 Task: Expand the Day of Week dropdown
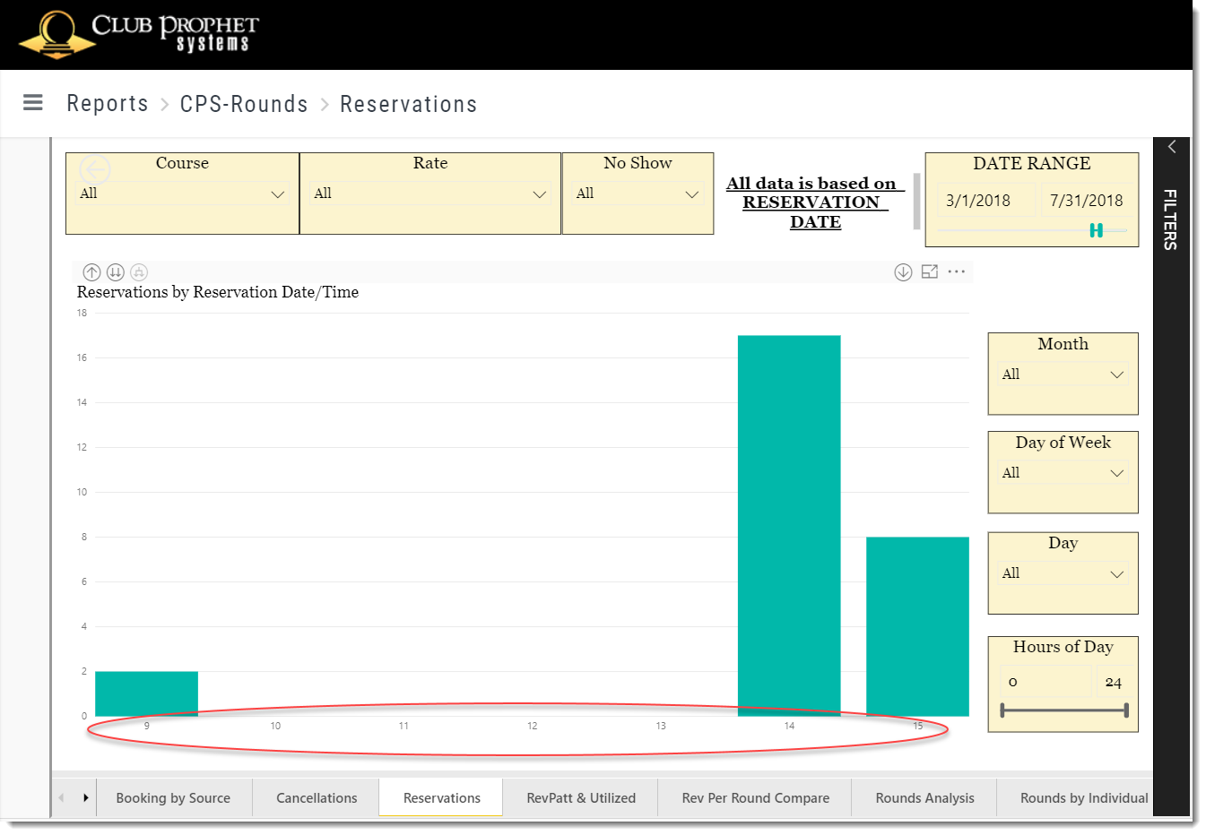(x=1117, y=472)
